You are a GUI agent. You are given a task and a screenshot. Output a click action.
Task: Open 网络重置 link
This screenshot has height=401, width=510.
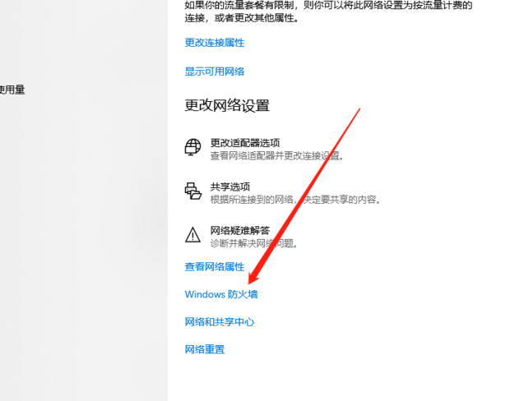click(x=205, y=350)
